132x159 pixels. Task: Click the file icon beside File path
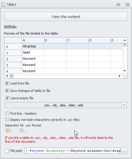[x=7, y=151]
